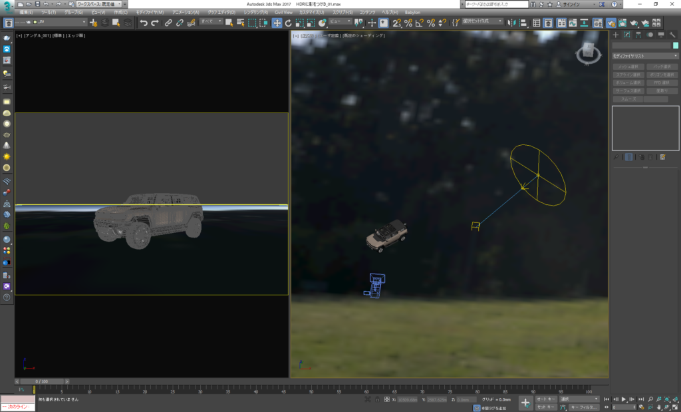
Task: Open the Civil View menu
Action: (283, 12)
